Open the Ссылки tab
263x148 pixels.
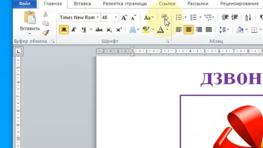(x=167, y=4)
